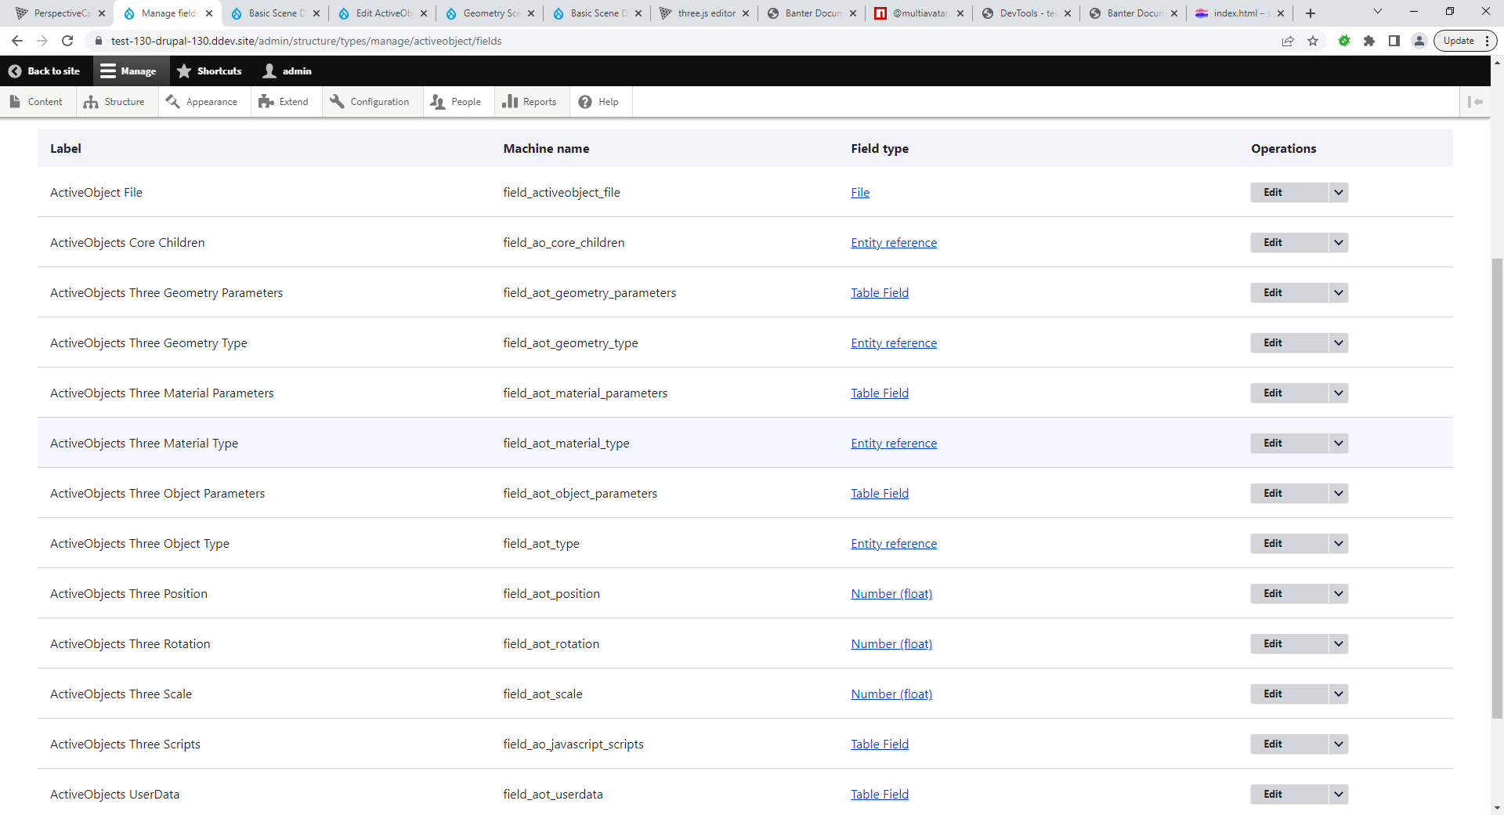Viewport: 1504px width, 815px height.
Task: Switch to the three.js editor tab
Action: click(x=704, y=13)
